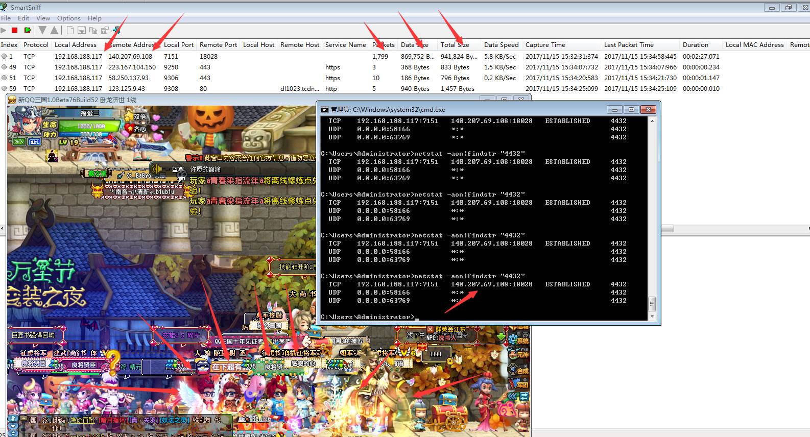Click the dl1023.tcdn remote host cell
The image size is (810, 437).
click(x=300, y=89)
